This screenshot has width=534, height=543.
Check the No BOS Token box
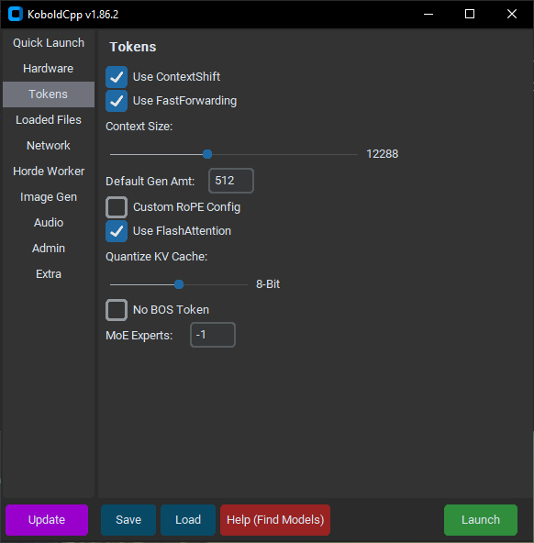[117, 310]
